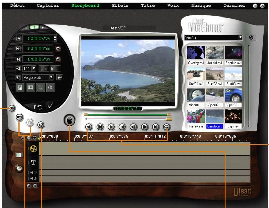
Task: Select the Light.avi clip
Action: pos(233,116)
